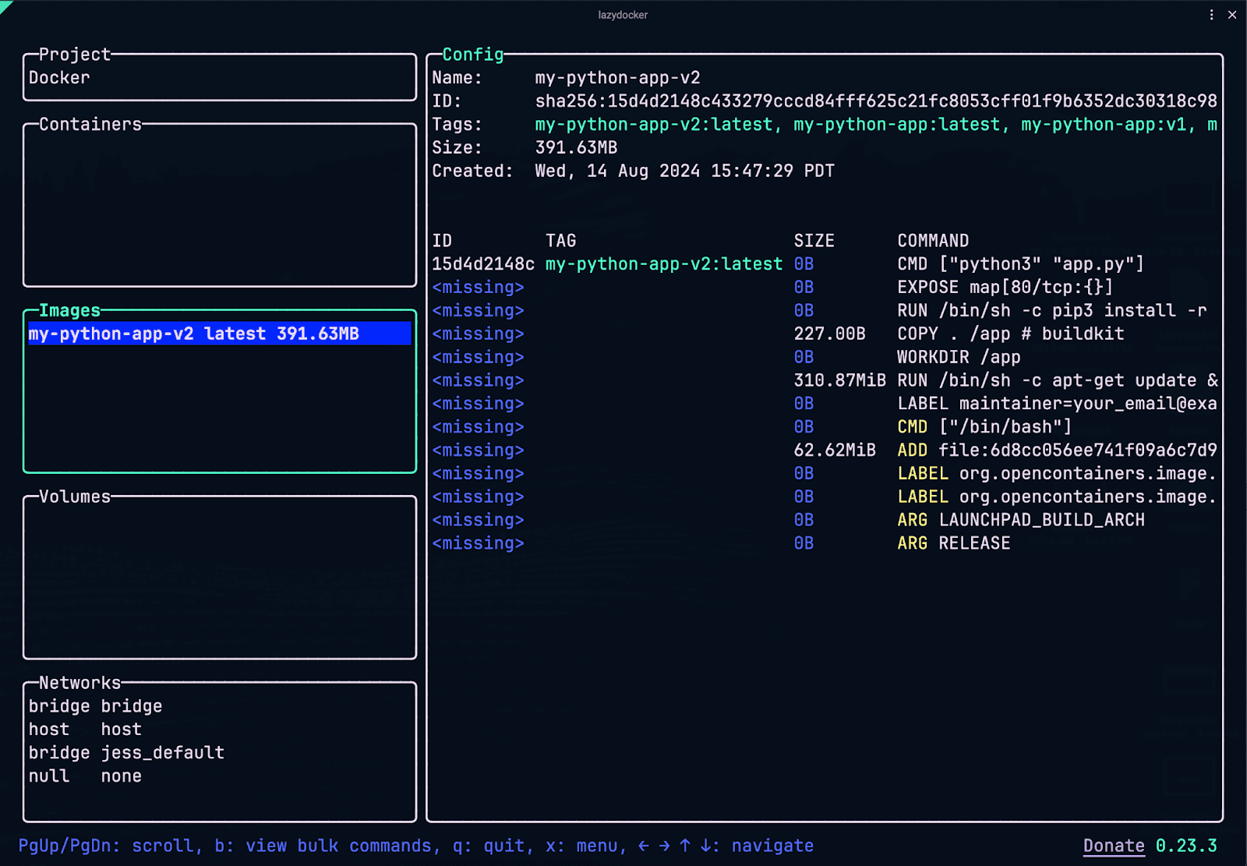Focus the Project panel

(75, 55)
